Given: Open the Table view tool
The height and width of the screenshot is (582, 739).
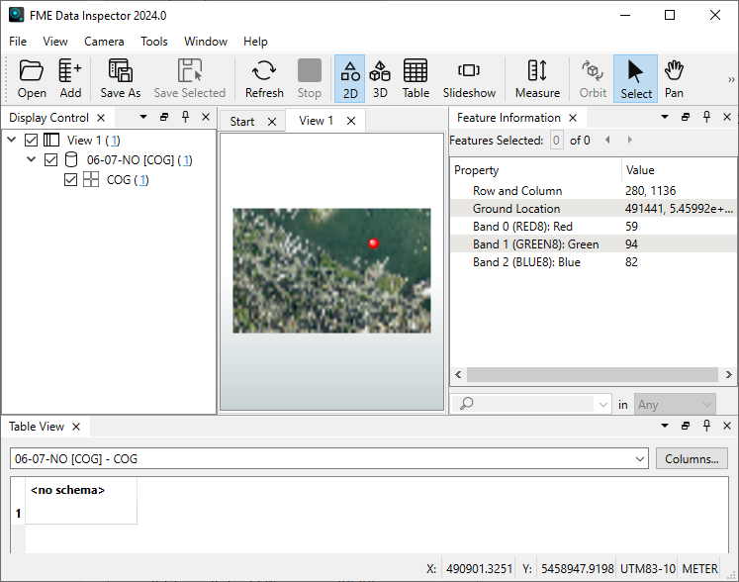Looking at the screenshot, I should coord(416,78).
